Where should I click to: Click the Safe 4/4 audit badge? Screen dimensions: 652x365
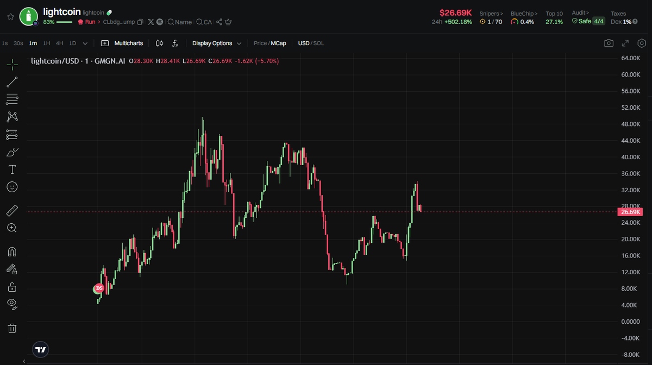[x=588, y=22]
